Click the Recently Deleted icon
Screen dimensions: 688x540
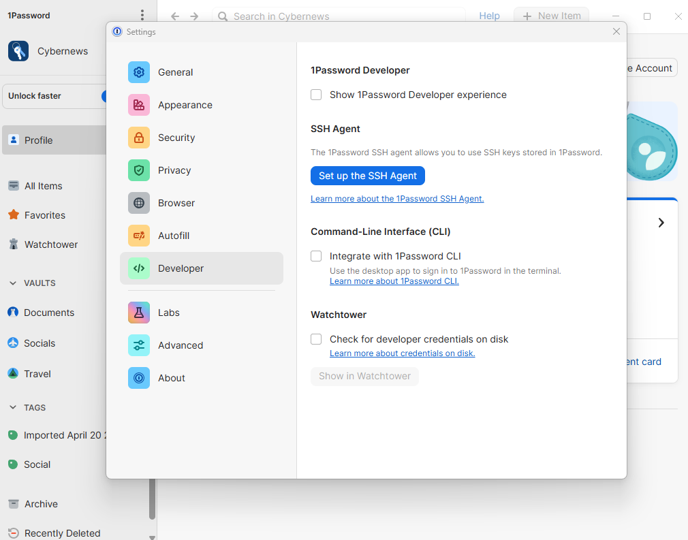pyautogui.click(x=14, y=533)
